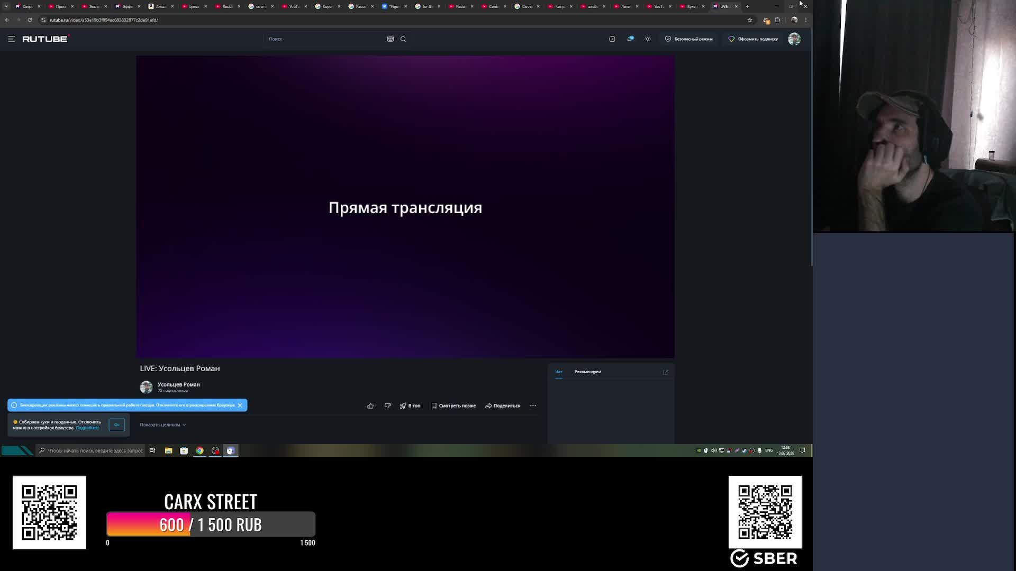Open the Rutube notifications icon

click(x=630, y=39)
